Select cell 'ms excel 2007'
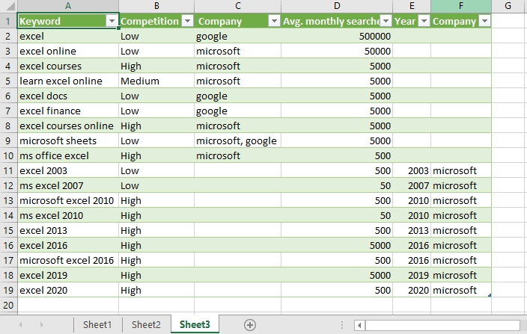527x334 pixels. pos(68,186)
